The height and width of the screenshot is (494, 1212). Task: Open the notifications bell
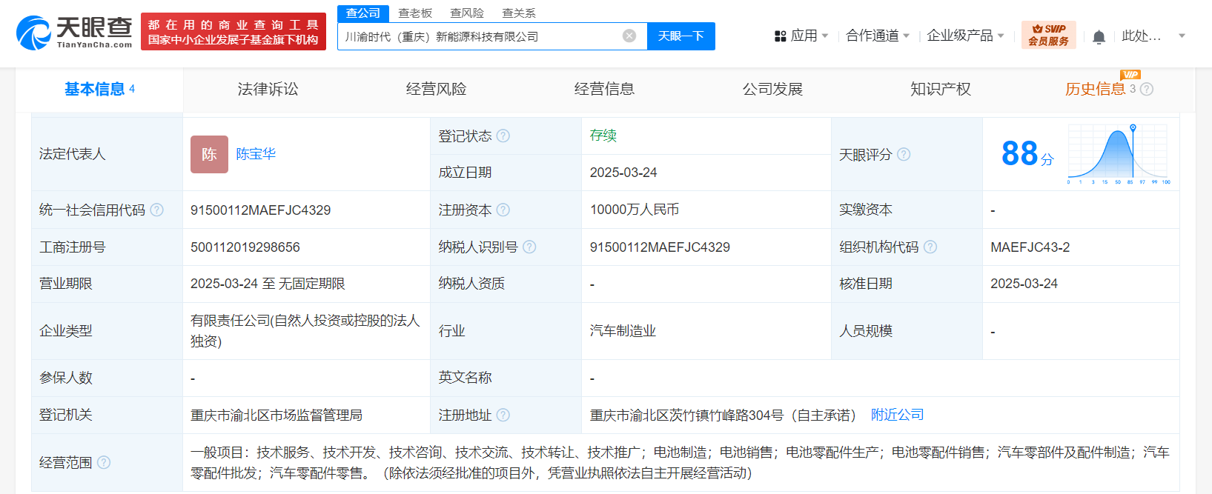1099,37
